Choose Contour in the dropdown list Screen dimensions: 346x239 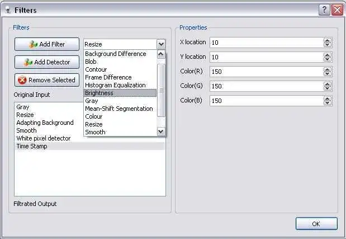[x=120, y=69]
